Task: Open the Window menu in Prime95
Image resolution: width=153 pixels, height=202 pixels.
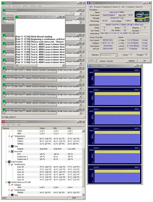Action: tap(33, 6)
